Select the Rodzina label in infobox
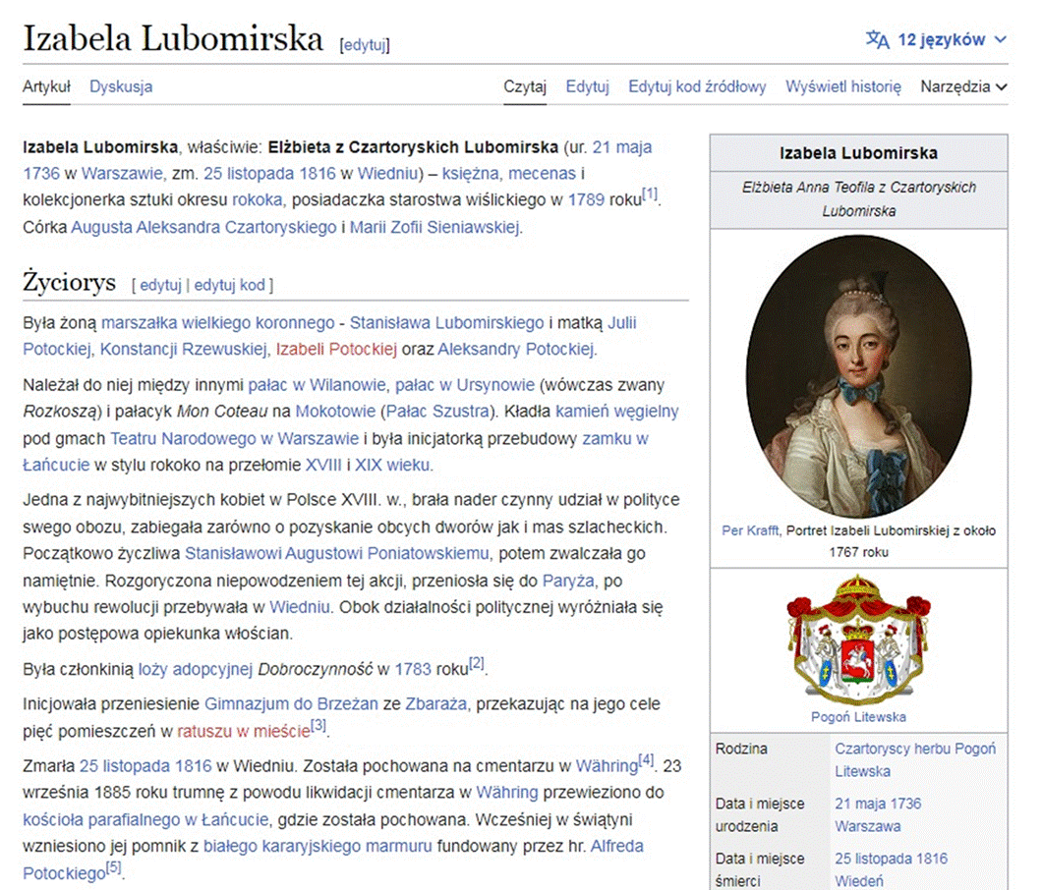 point(741,750)
